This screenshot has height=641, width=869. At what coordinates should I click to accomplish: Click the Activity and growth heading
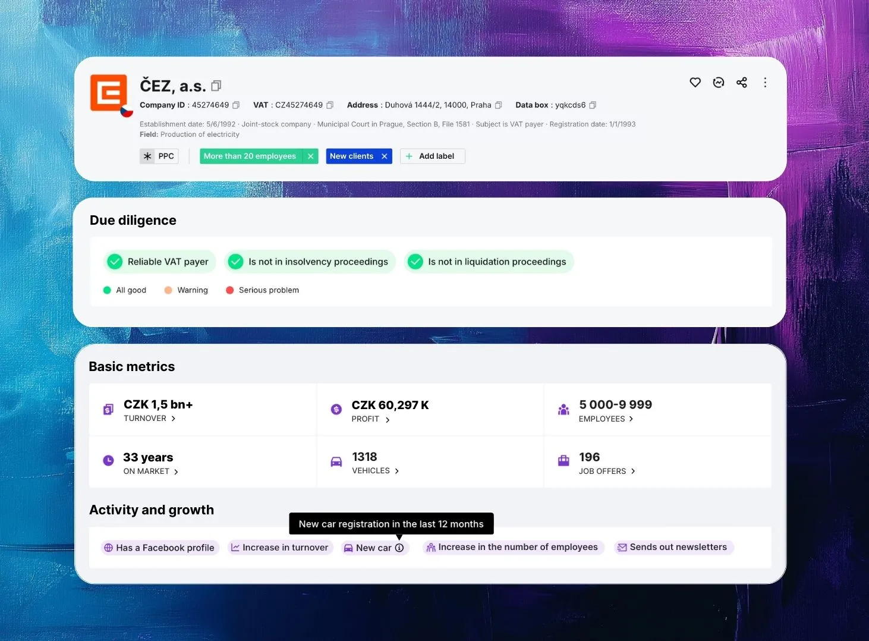(x=152, y=510)
